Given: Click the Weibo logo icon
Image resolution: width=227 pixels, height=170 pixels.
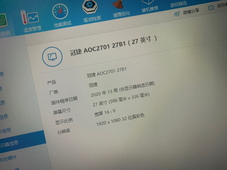Looking at the screenshot, I should [177, 14].
